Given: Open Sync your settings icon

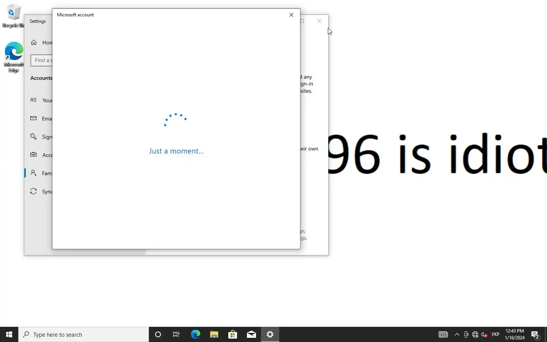Looking at the screenshot, I should (34, 191).
